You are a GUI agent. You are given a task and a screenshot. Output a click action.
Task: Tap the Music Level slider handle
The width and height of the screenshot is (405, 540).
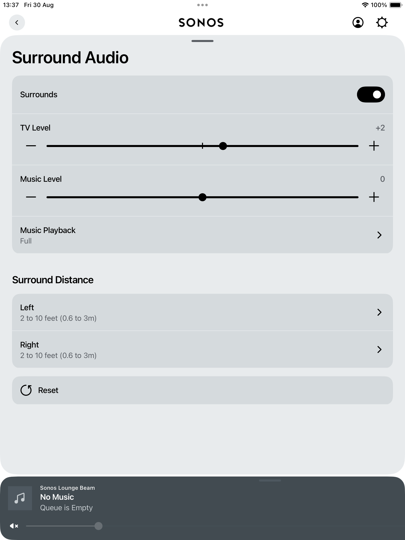[202, 197]
